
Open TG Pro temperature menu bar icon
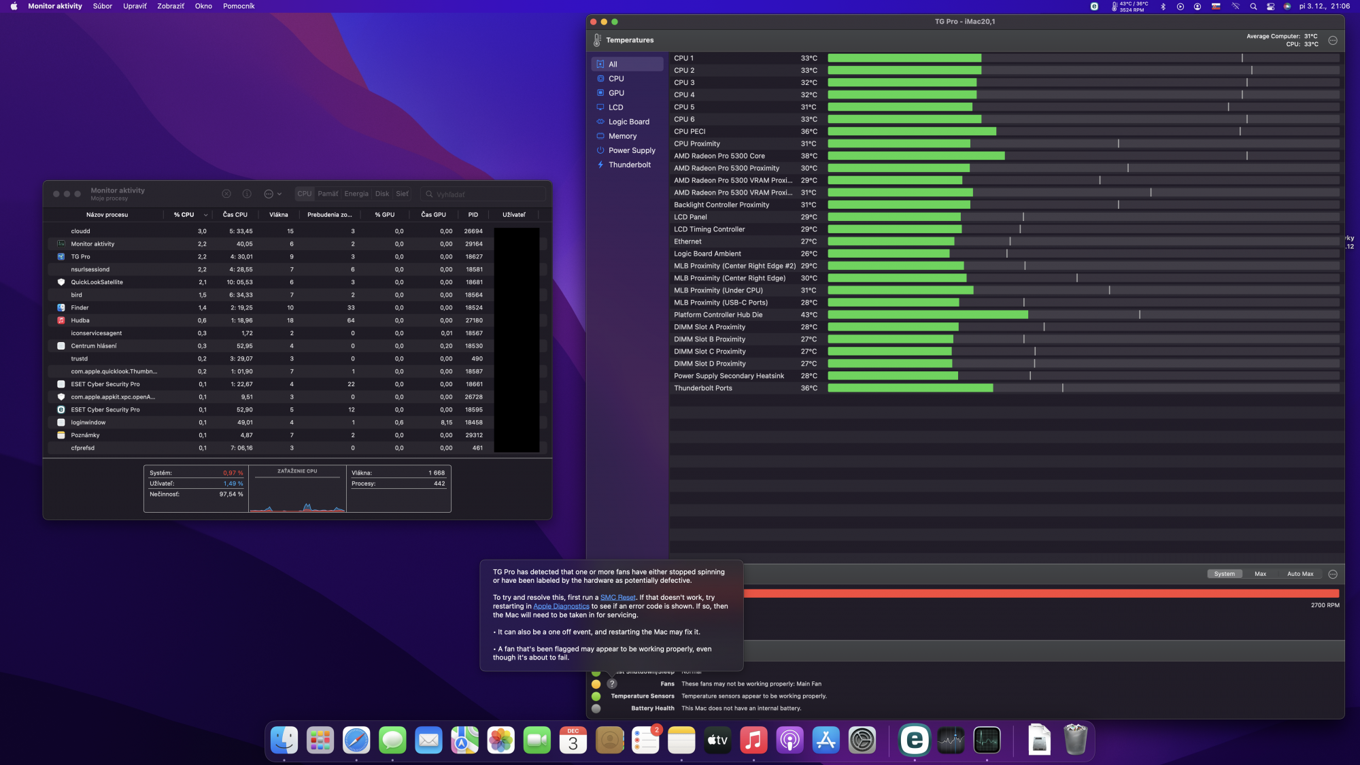pyautogui.click(x=1129, y=6)
